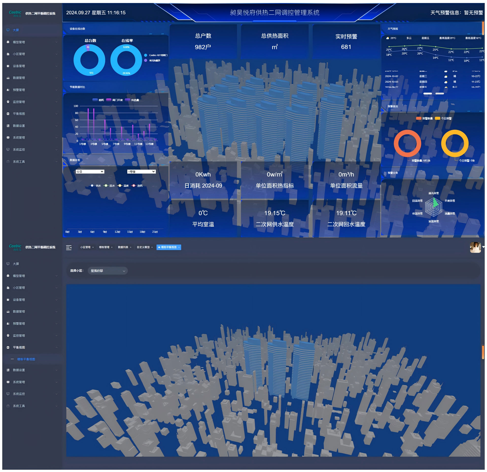487x472 pixels.
Task: Close the 数据列表 tab with its x icon
Action: coord(131,247)
